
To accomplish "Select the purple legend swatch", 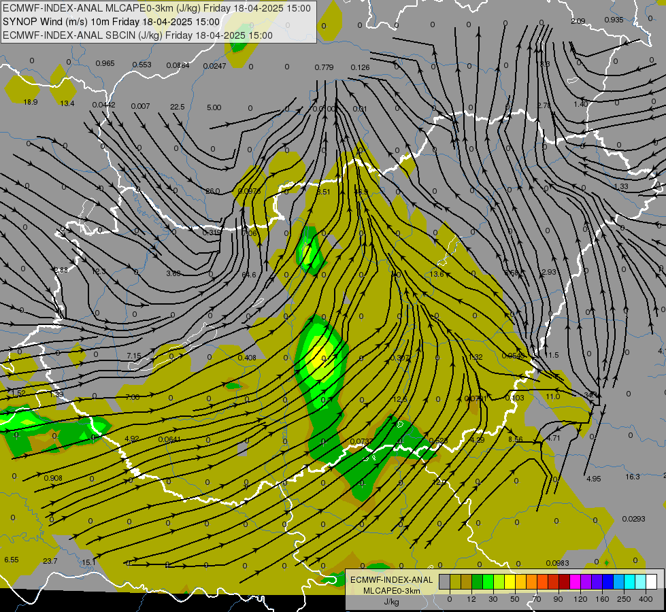I will [586, 581].
